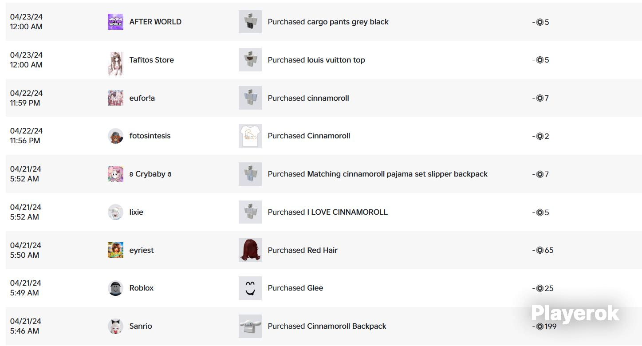Click the AFTER WORLD group avatar icon

(x=115, y=22)
